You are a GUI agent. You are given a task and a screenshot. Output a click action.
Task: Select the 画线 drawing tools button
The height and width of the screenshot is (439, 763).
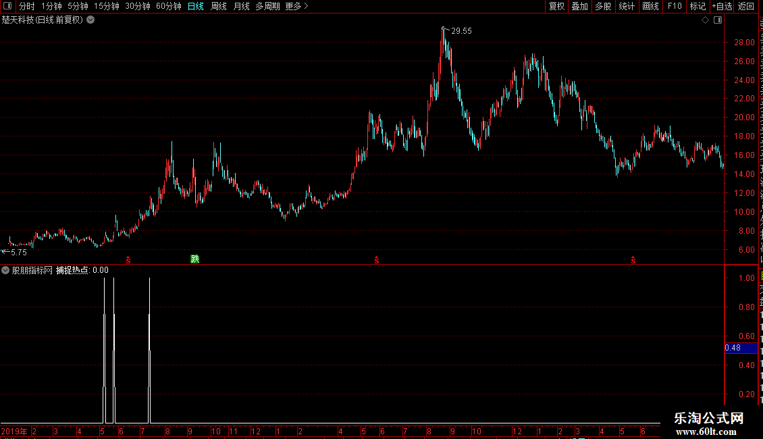pyautogui.click(x=651, y=6)
